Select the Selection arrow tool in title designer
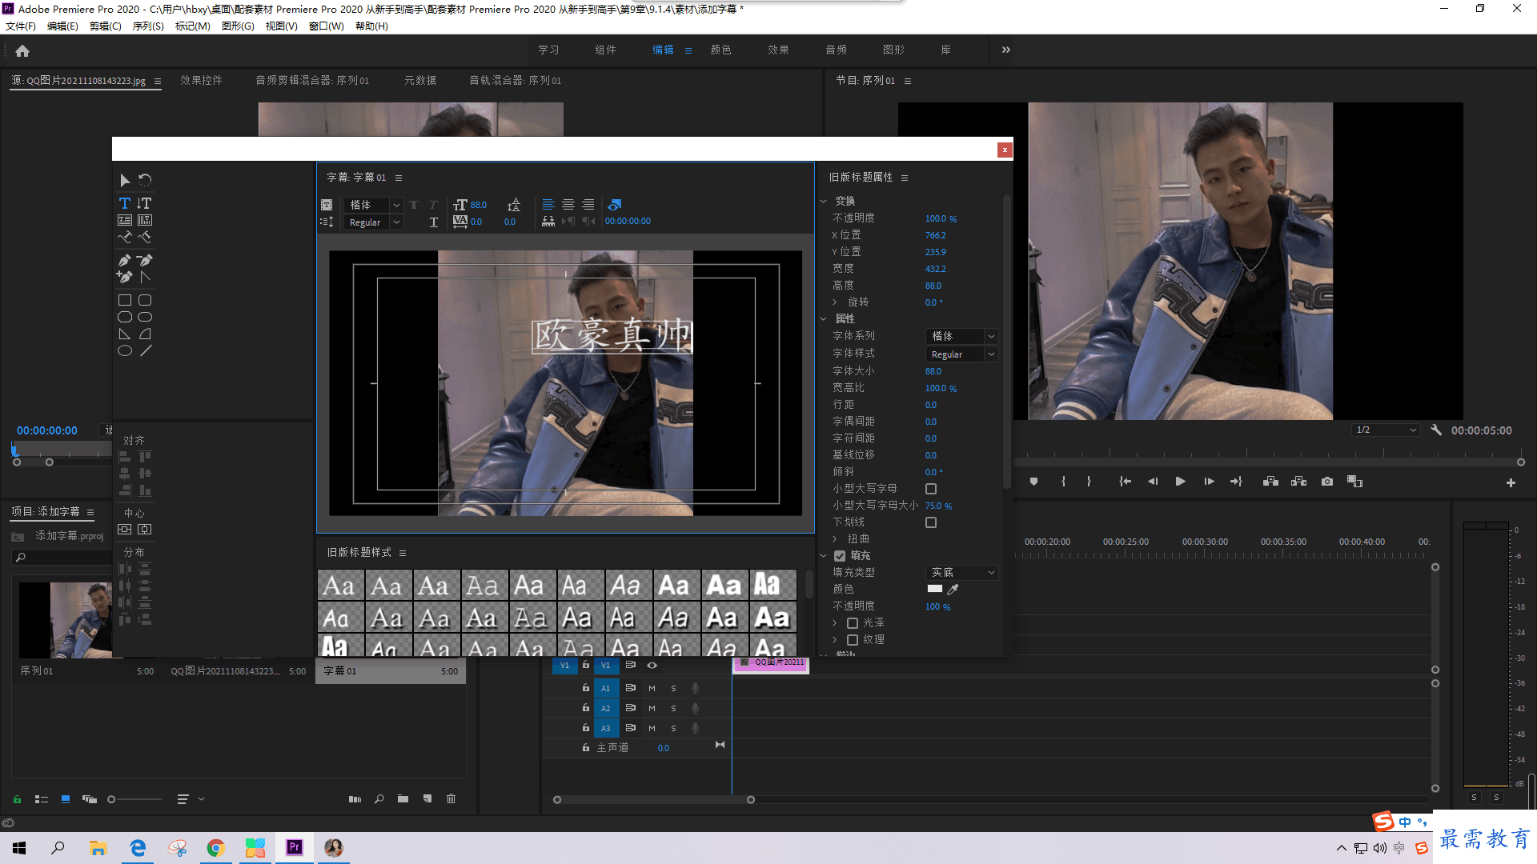This screenshot has height=864, width=1537. (x=124, y=180)
